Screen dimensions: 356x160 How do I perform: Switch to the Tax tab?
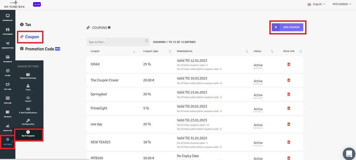pyautogui.click(x=26, y=25)
